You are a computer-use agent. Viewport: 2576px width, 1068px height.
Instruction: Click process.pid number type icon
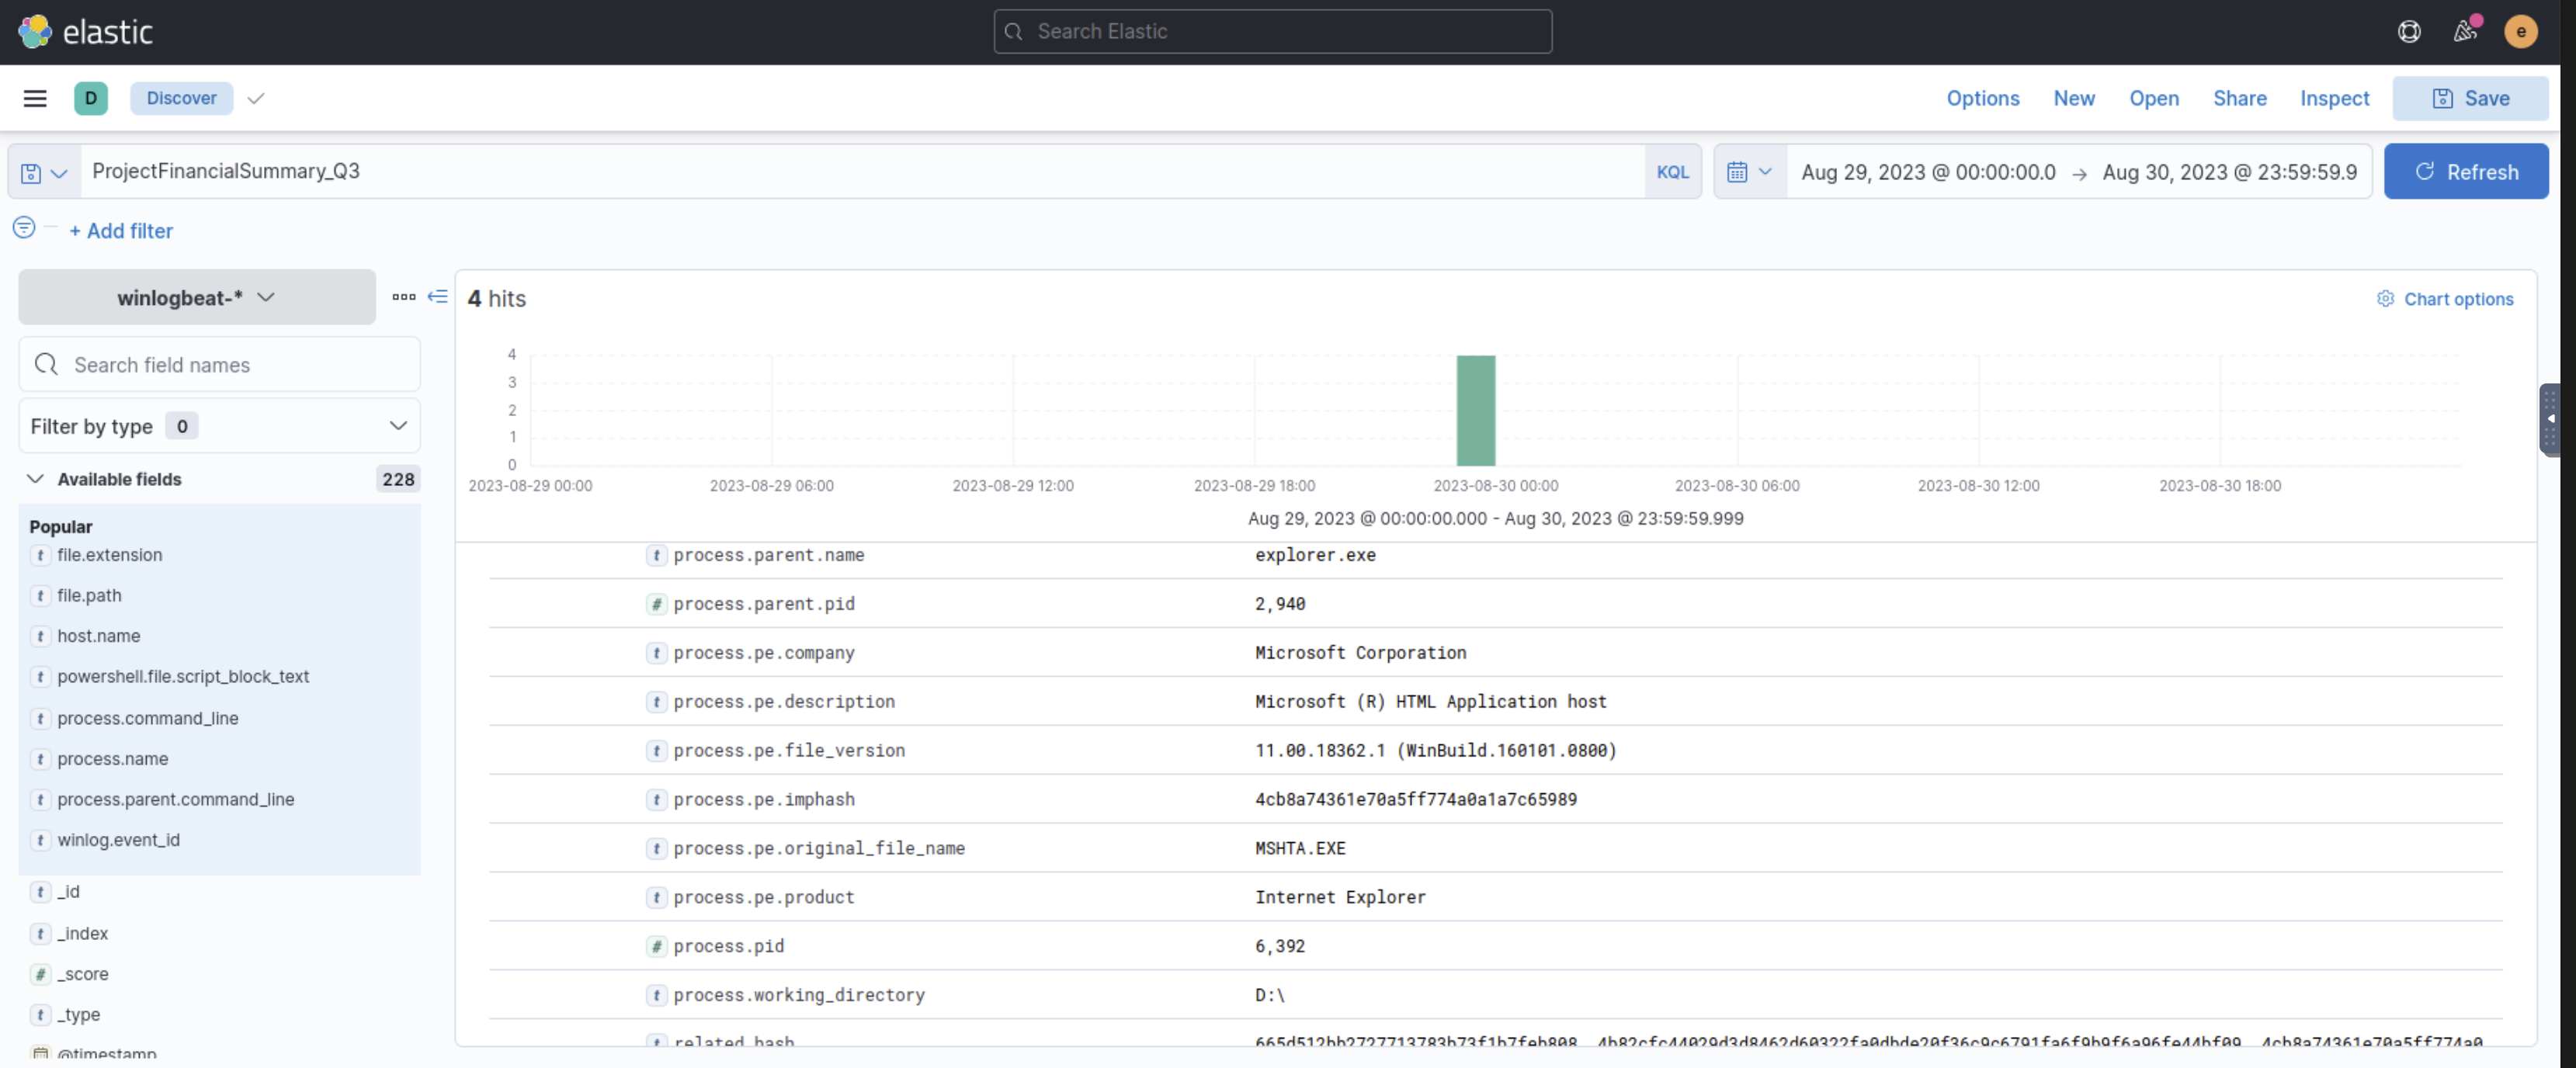[x=656, y=946]
